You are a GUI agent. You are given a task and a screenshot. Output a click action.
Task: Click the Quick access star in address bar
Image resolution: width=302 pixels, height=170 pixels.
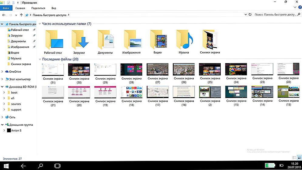click(x=27, y=15)
